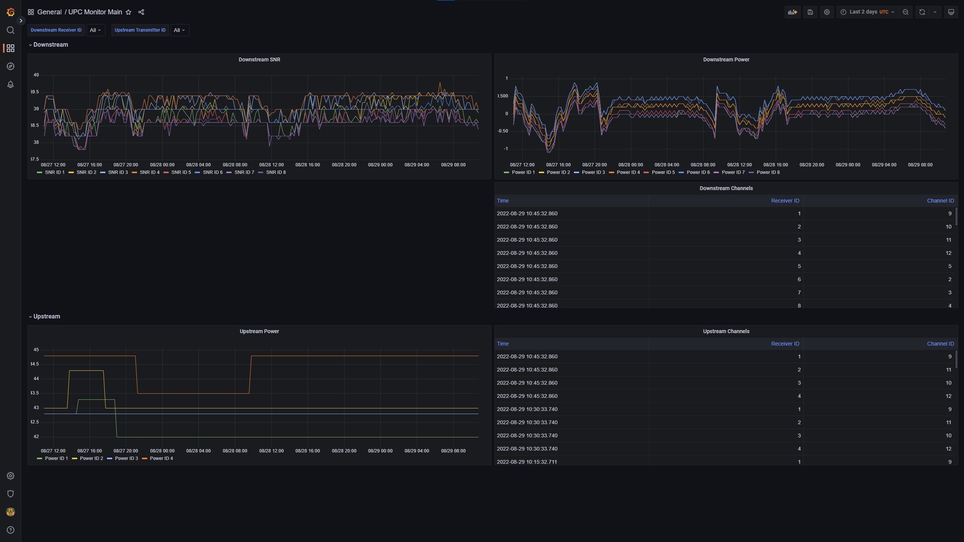Add a new panel
Image resolution: width=964 pixels, height=542 pixels.
coord(793,12)
